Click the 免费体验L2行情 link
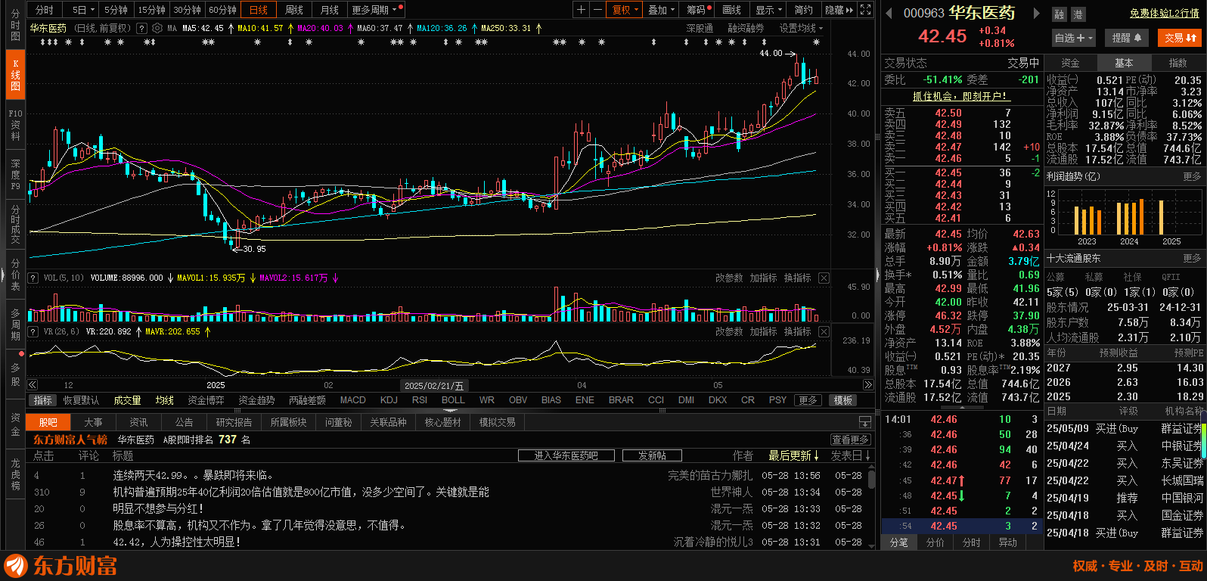The height and width of the screenshot is (581, 1207). [1165, 13]
